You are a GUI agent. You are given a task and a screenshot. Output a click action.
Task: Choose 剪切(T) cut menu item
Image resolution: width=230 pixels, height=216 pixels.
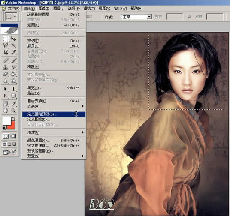[x=54, y=41]
